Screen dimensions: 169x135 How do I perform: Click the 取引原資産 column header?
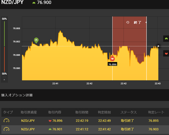click(29, 112)
